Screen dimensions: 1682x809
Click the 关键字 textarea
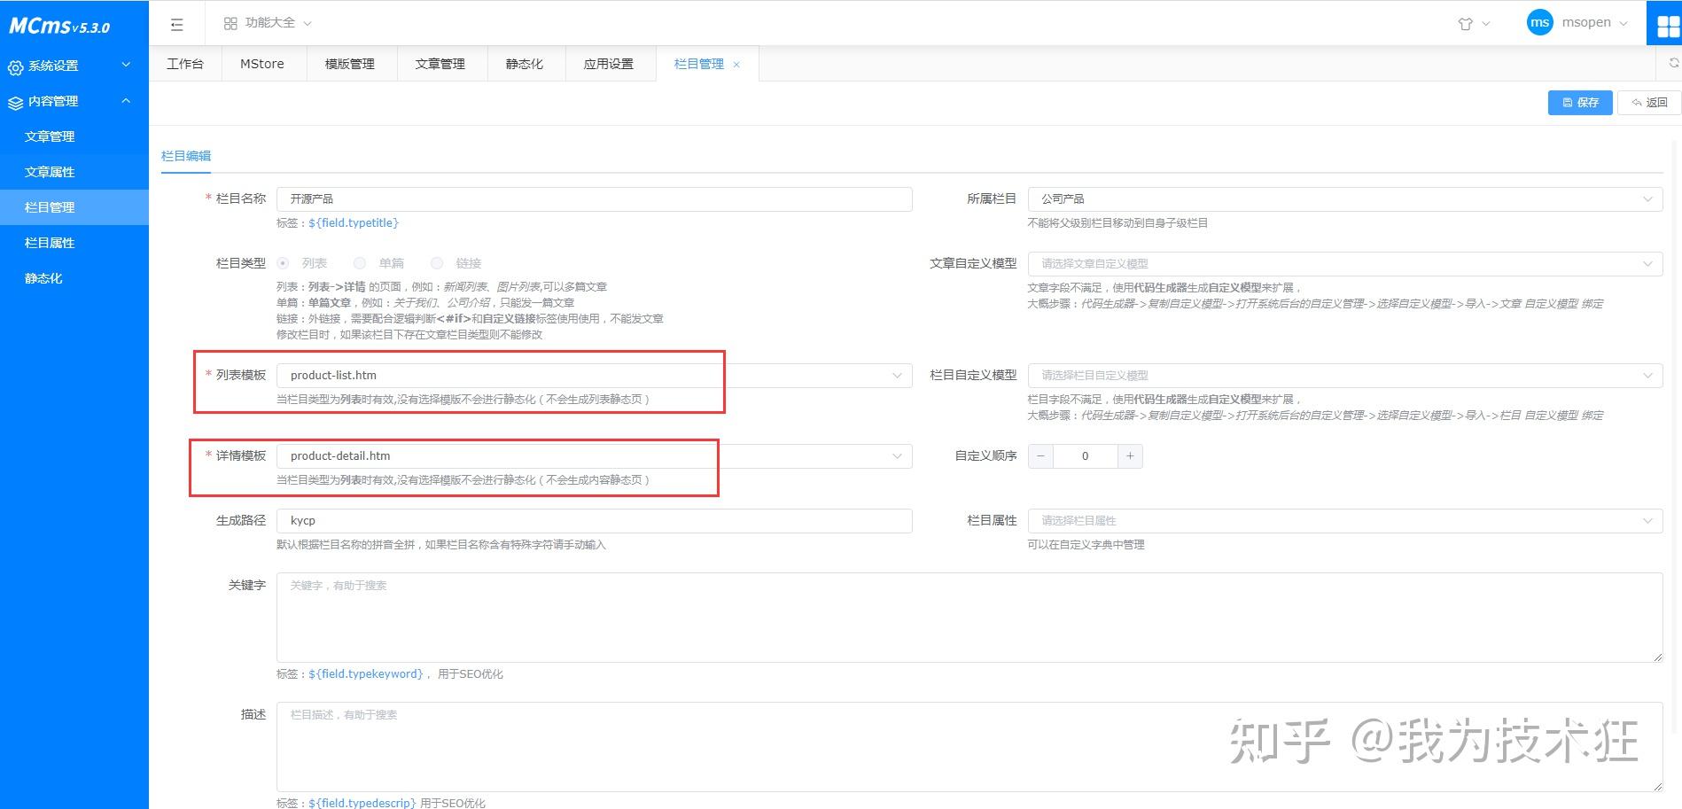(969, 618)
